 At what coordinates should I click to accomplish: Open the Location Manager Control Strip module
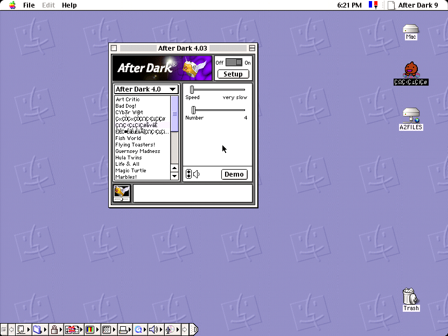tap(73, 330)
